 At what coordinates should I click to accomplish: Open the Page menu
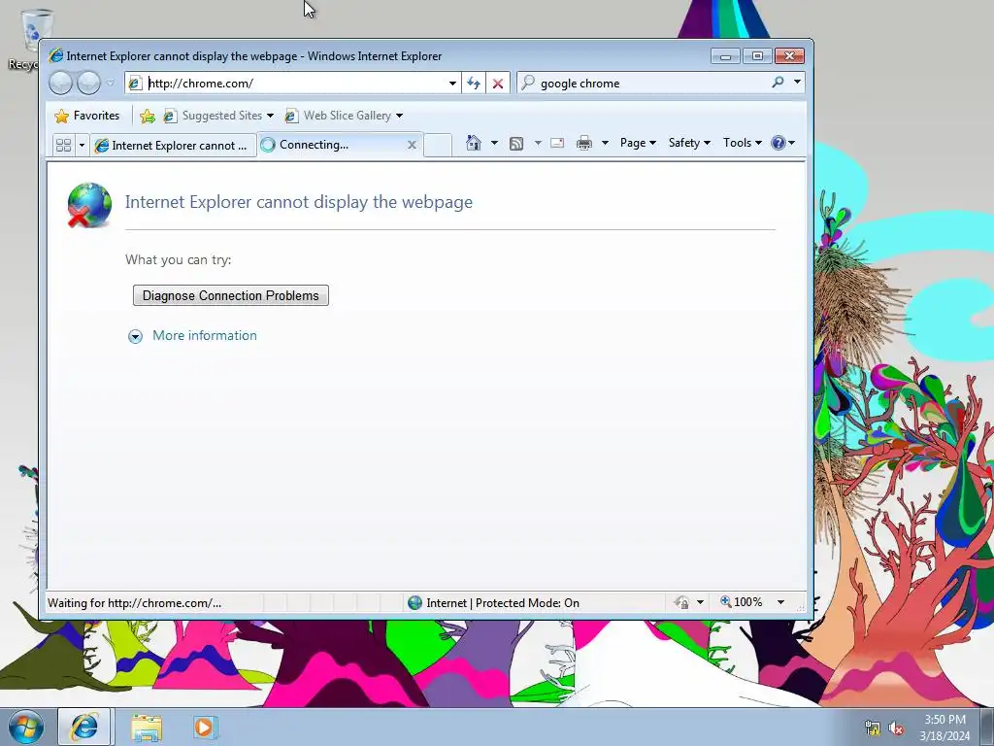(638, 143)
